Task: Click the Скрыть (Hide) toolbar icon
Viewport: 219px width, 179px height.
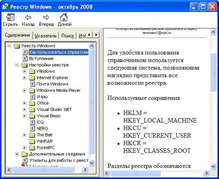Action: coord(10,17)
